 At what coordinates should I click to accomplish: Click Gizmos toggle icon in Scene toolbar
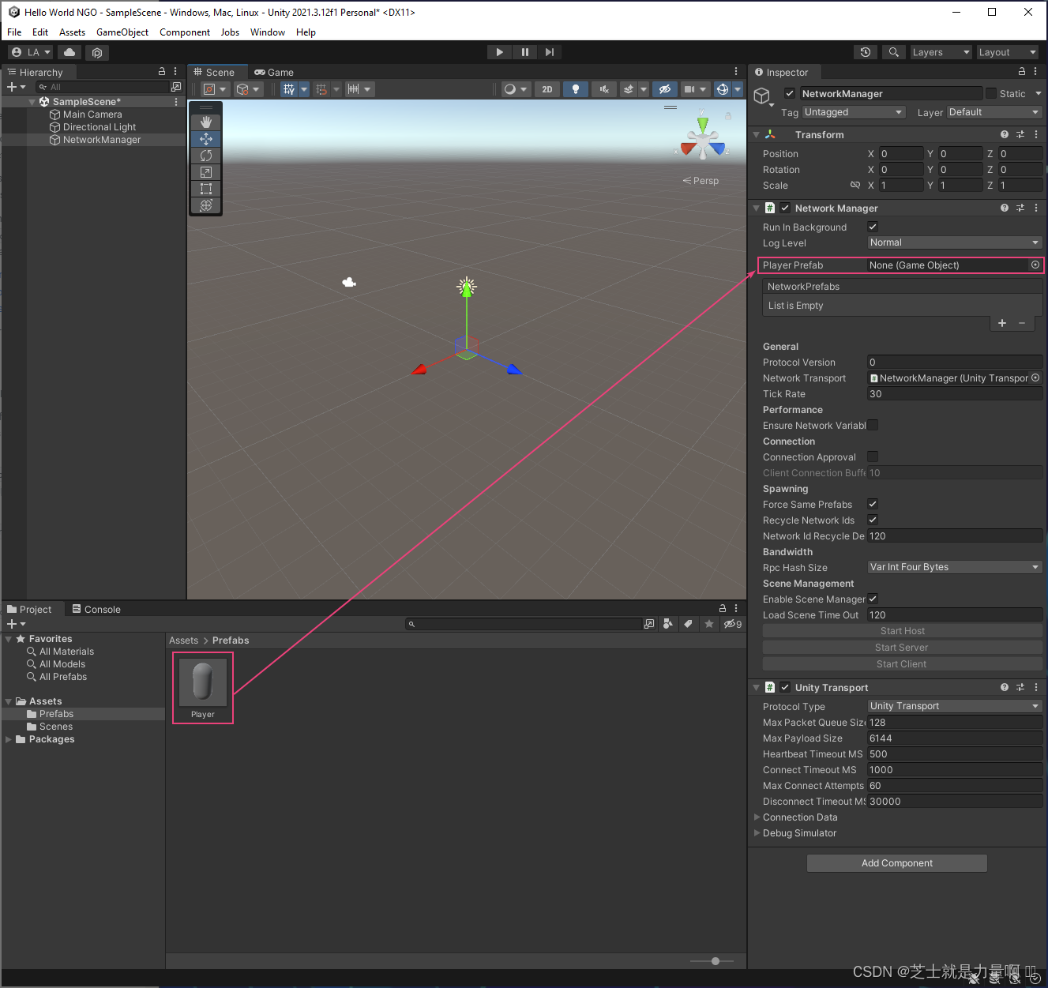(722, 89)
